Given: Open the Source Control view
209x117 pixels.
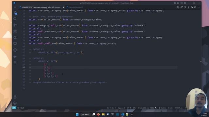Looking at the screenshot, I should coord(15,25).
